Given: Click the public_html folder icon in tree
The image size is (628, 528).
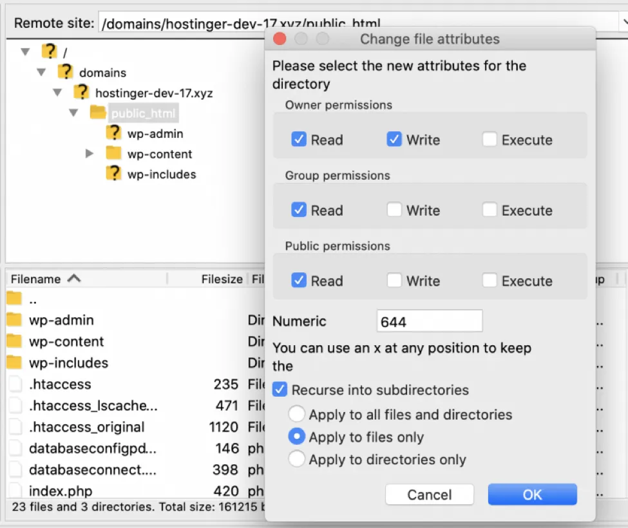Looking at the screenshot, I should click(98, 113).
